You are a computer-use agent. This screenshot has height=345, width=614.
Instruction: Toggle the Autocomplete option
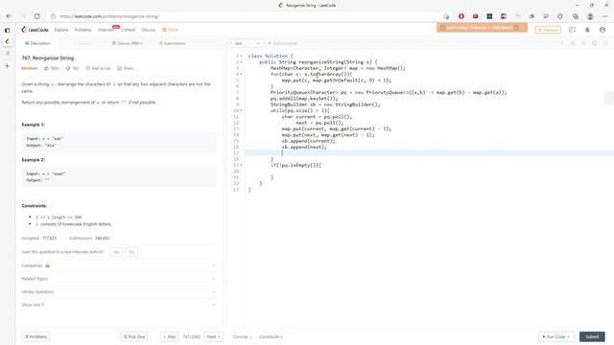pyautogui.click(x=282, y=43)
